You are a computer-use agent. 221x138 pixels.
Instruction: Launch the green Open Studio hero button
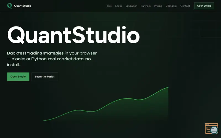18,77
